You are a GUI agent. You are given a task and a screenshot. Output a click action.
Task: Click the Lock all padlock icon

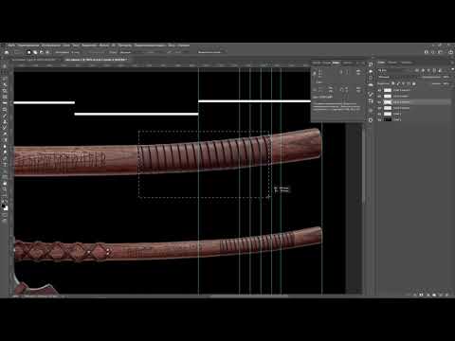pos(414,83)
